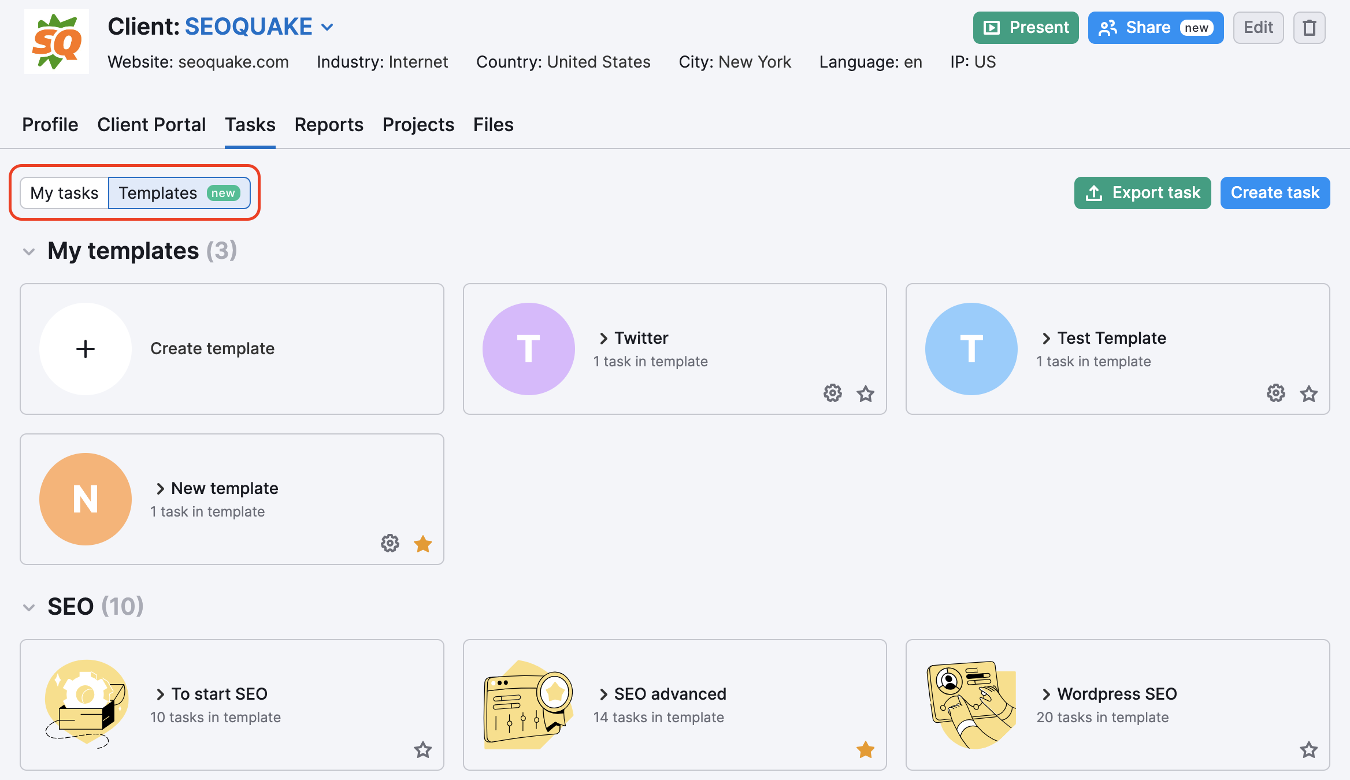Click the SEO advanced illustration
1350x780 pixels.
(x=528, y=705)
